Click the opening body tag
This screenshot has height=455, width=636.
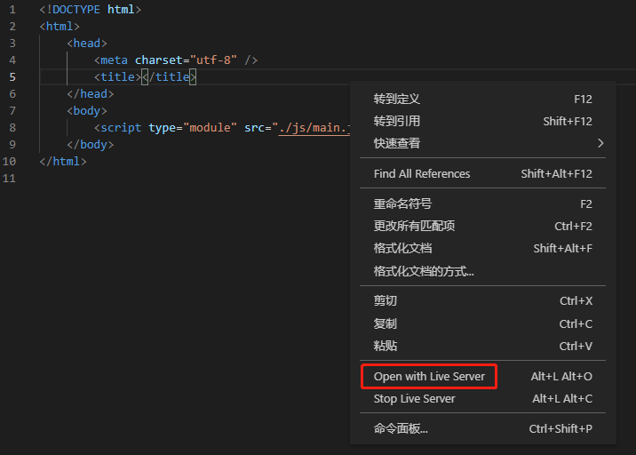click(87, 111)
